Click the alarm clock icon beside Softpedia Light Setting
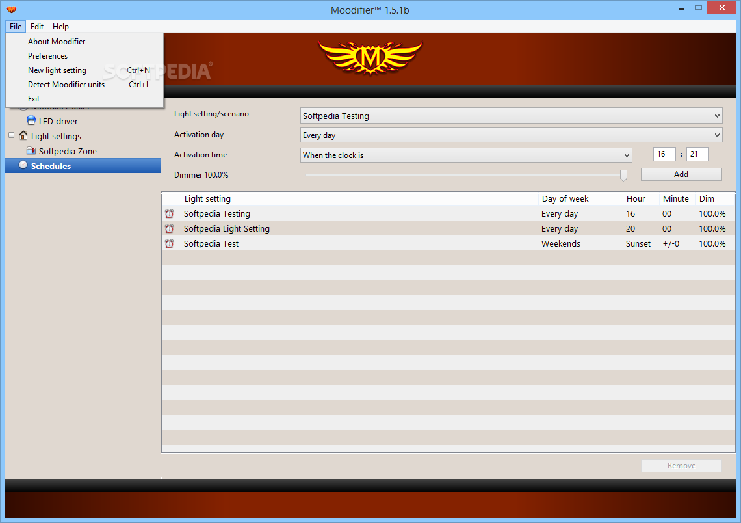 [x=169, y=229]
